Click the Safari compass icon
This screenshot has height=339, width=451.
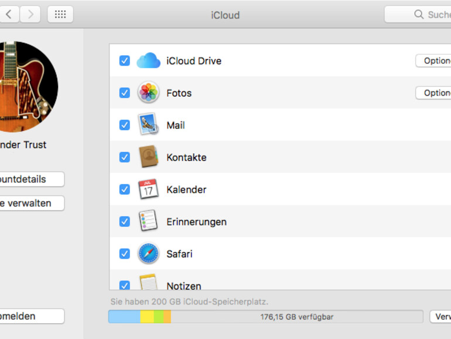click(148, 253)
